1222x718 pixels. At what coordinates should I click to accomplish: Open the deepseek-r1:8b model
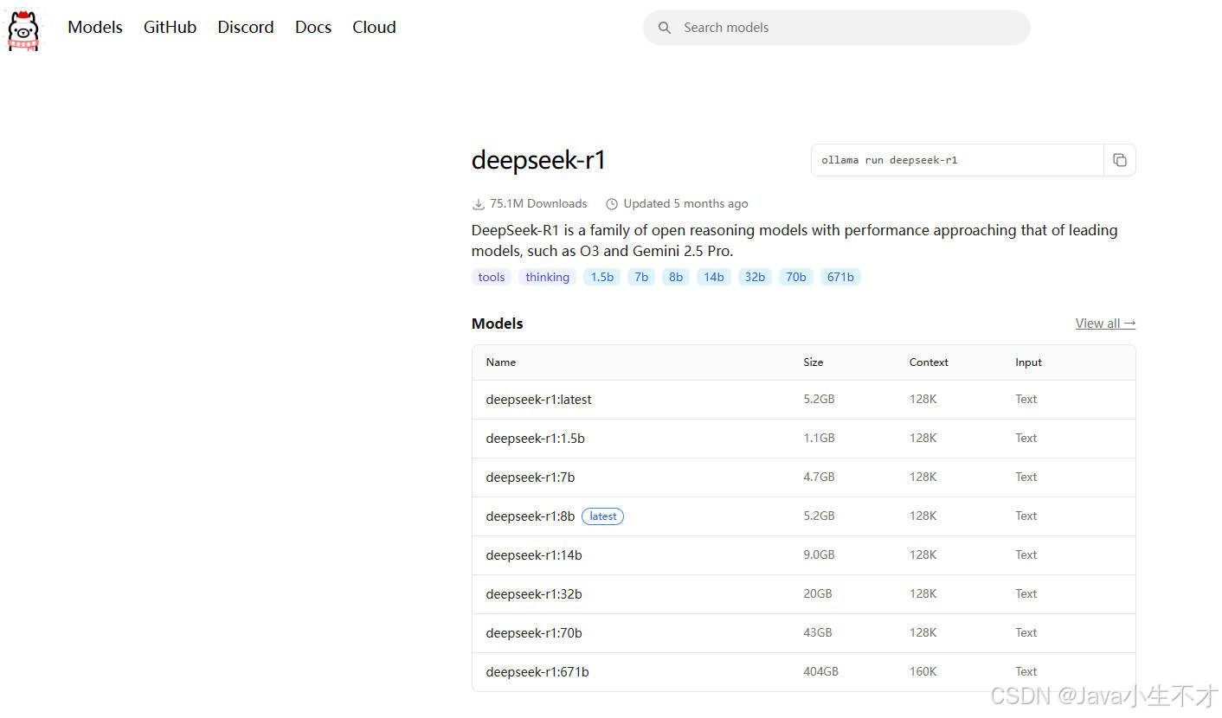pos(531,516)
